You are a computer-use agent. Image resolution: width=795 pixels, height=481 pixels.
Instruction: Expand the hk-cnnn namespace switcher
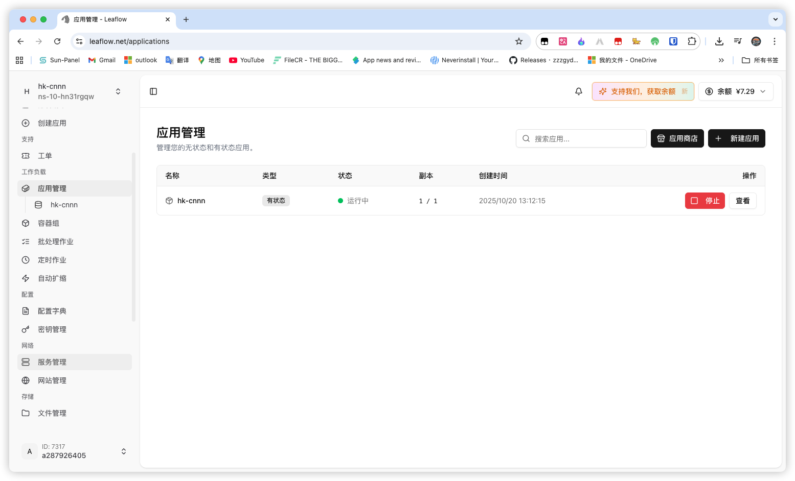(74, 91)
